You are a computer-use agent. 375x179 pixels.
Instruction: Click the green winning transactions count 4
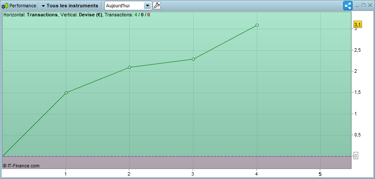[136, 15]
